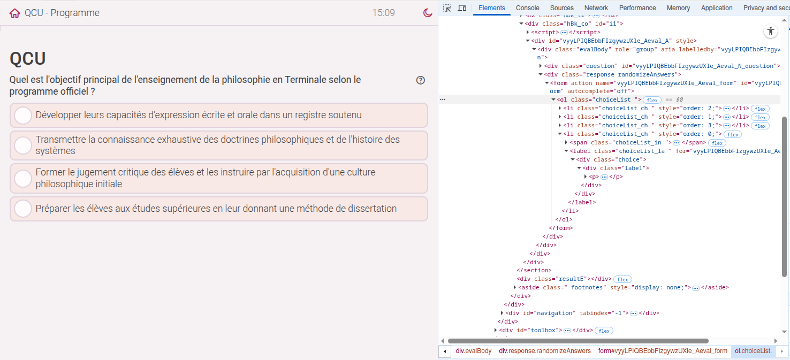Image resolution: width=790 pixels, height=360 pixels.
Task: Expand the div id="toolbox" node
Action: click(x=496, y=331)
